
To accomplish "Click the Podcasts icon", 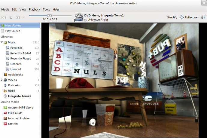I will pyautogui.click(x=5, y=85).
